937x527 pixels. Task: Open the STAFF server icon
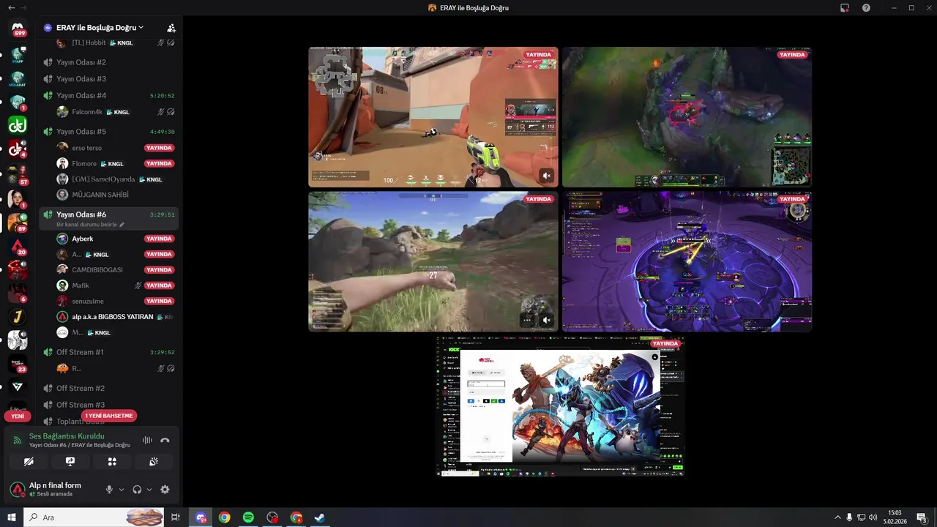click(x=18, y=55)
